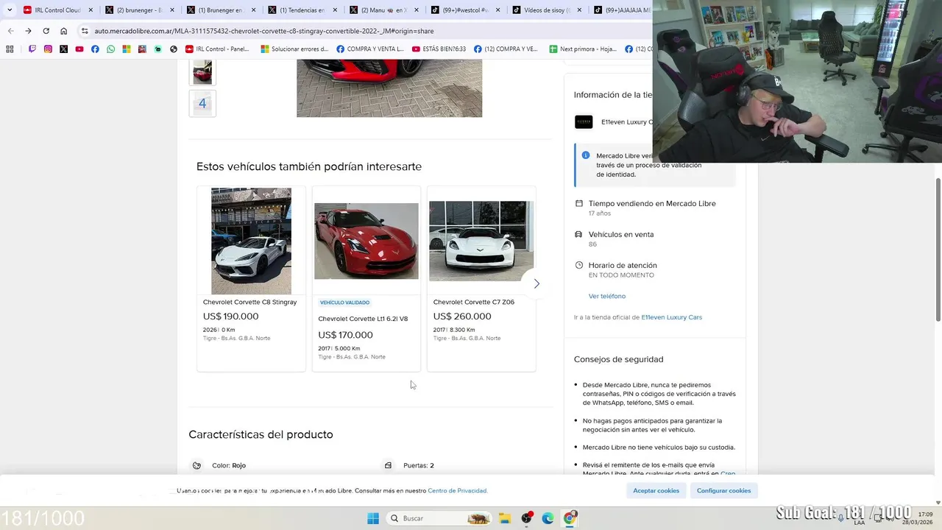Viewport: 942px width, 530px height.
Task: Click the US$ 190.000 price
Action: 230,317
